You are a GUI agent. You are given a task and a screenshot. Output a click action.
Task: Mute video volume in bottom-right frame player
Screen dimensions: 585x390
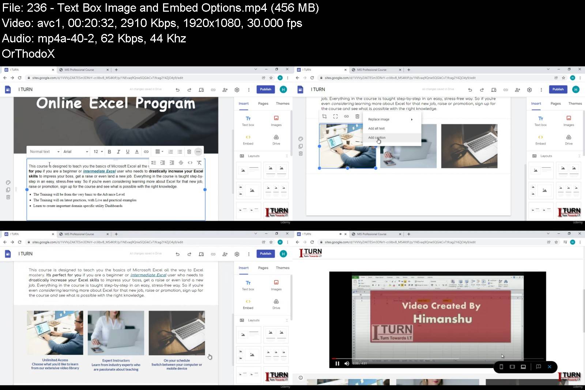(347, 363)
